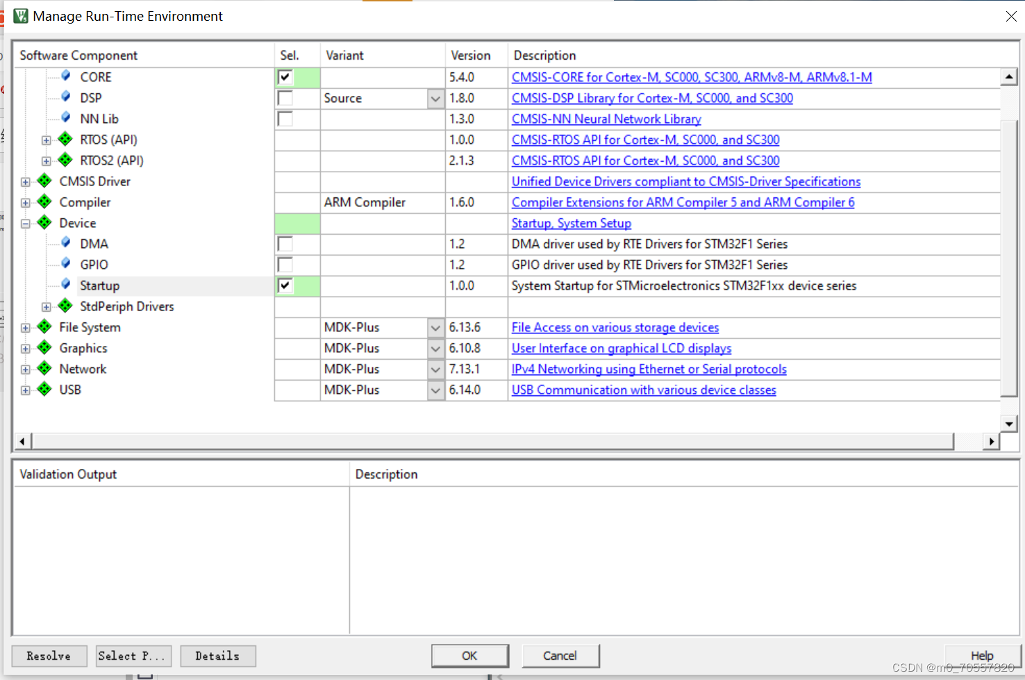
Task: Click the Software Component column header
Action: [144, 56]
